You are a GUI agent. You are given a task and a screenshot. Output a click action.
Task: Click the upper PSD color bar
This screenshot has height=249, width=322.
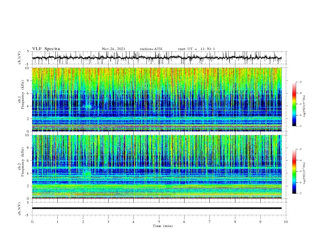coord(294,104)
